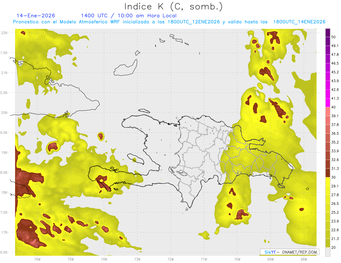Click the 45.2 color scale value
341x263 pixels.
(335, 72)
